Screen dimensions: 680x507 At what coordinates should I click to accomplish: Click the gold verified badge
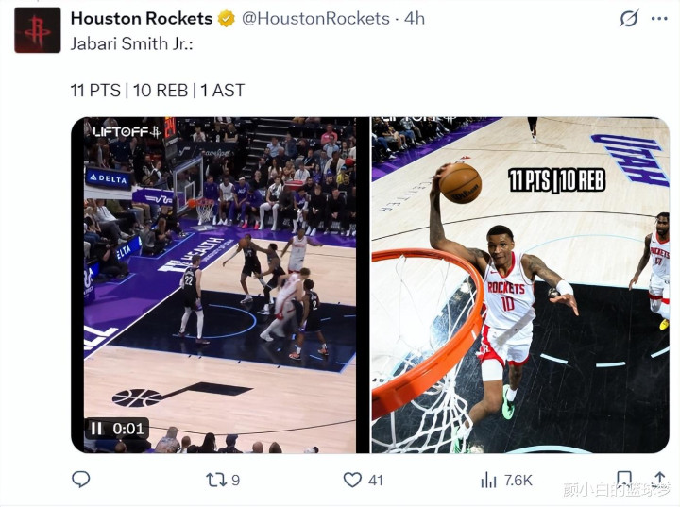point(227,19)
